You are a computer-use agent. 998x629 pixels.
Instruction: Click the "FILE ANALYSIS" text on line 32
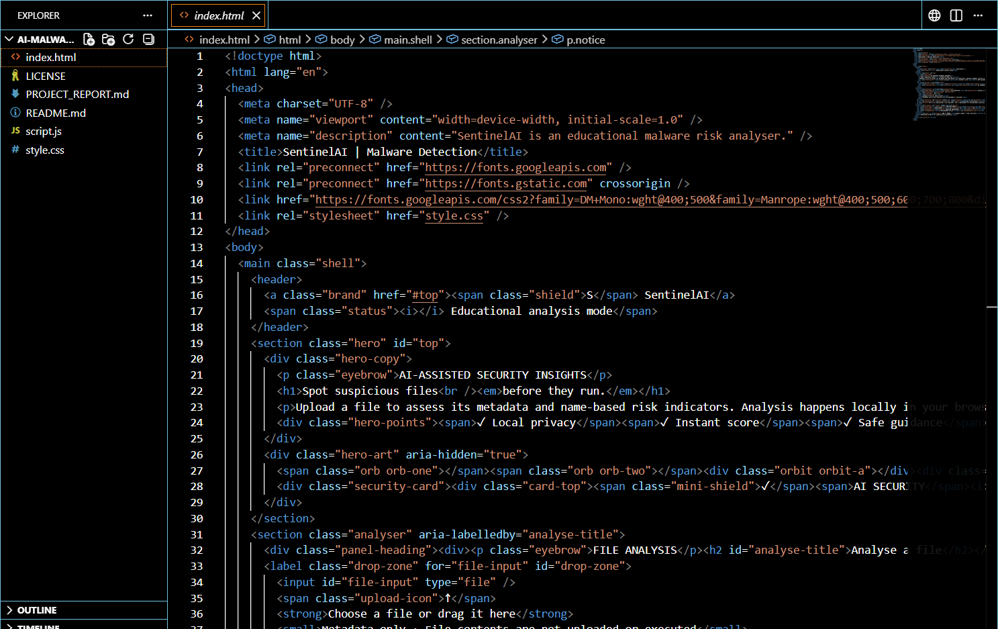click(x=635, y=550)
